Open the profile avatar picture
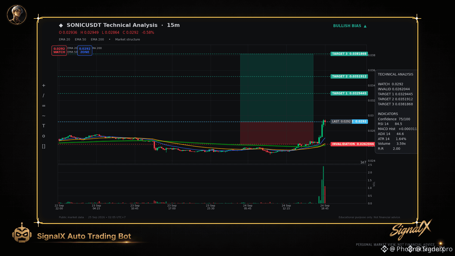 coord(17,15)
